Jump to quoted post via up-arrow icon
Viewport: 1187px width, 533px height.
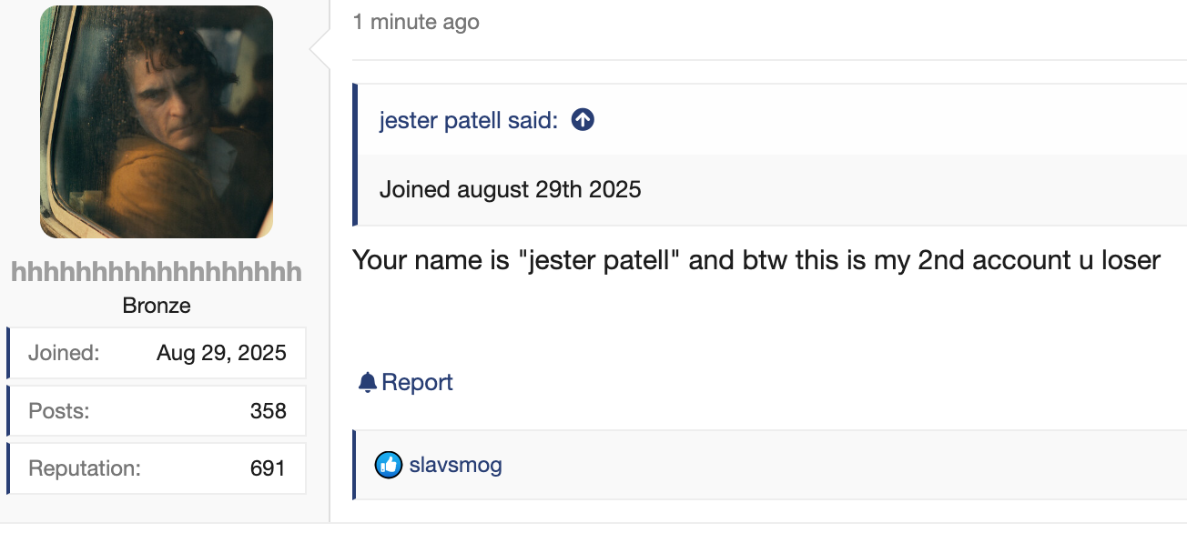pyautogui.click(x=583, y=120)
